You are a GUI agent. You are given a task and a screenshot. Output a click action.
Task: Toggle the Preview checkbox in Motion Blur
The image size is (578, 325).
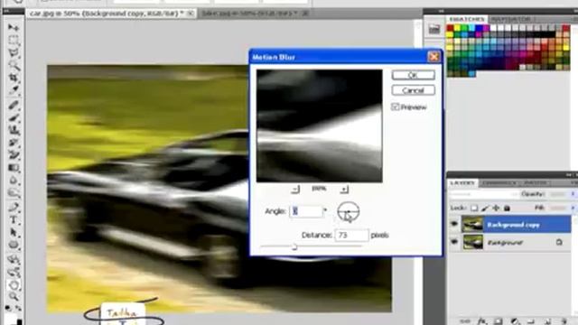pos(396,107)
